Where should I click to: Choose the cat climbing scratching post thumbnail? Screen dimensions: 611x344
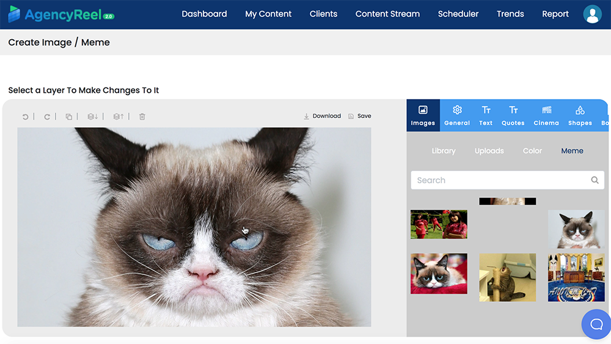coord(507,277)
